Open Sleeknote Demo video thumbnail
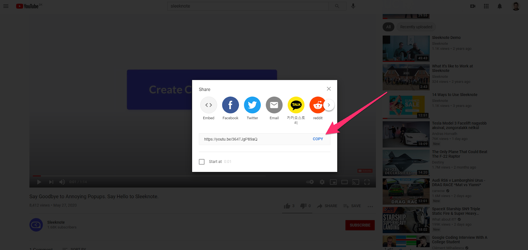The height and width of the screenshot is (250, 528). pyautogui.click(x=406, y=48)
